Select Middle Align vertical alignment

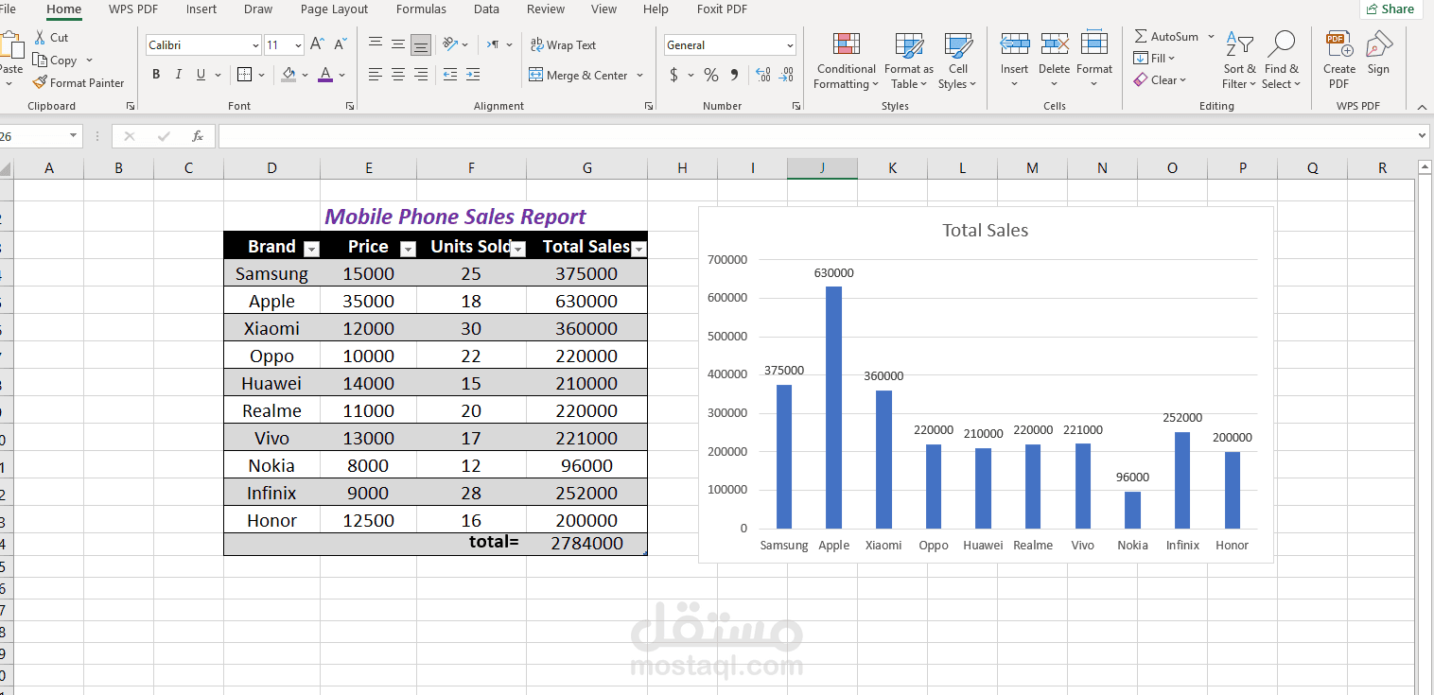pyautogui.click(x=398, y=44)
